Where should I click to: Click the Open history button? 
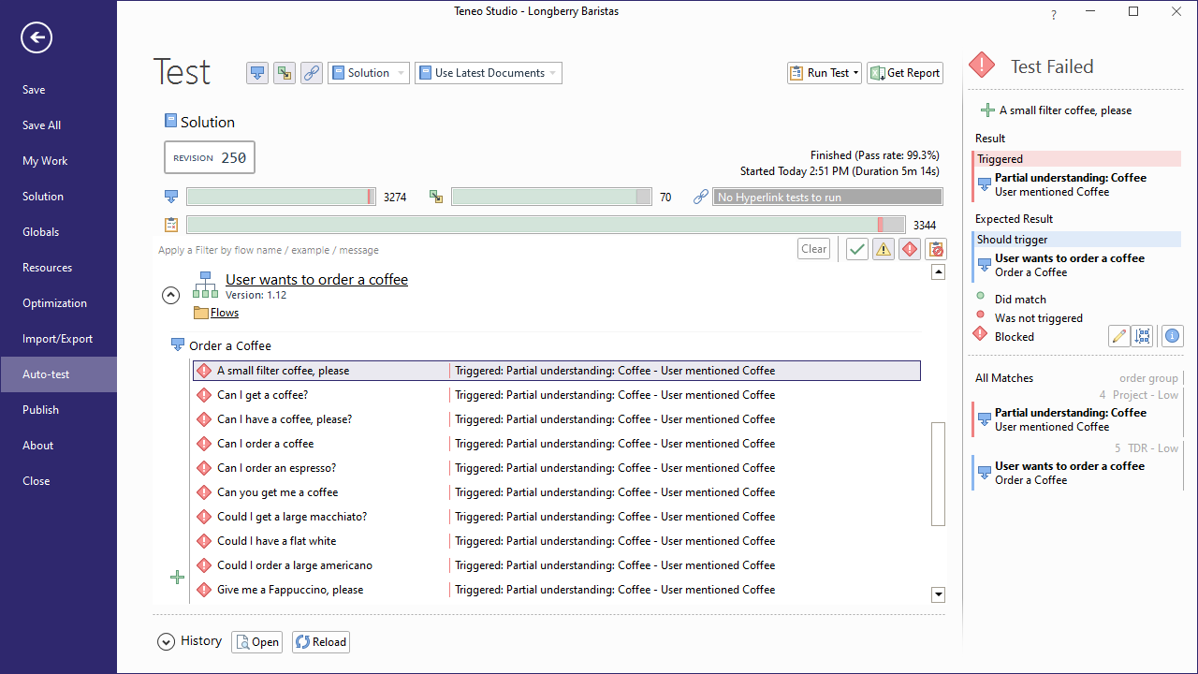tap(256, 642)
